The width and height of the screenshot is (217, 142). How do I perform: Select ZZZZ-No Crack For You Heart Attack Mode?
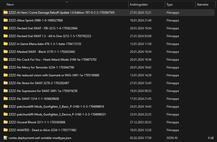53,60
